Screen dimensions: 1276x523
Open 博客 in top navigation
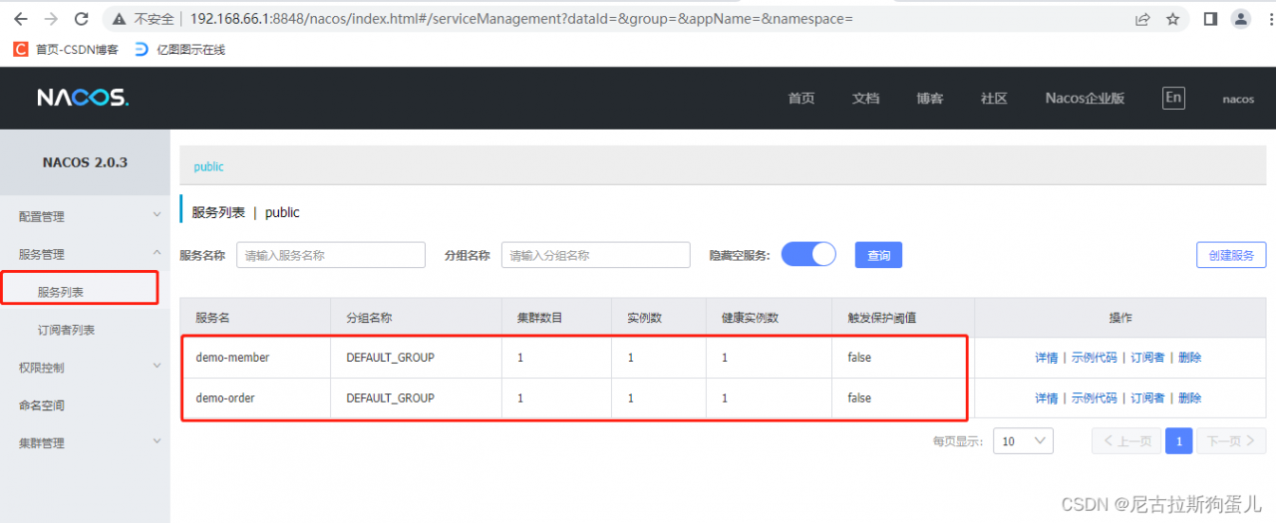[x=930, y=98]
